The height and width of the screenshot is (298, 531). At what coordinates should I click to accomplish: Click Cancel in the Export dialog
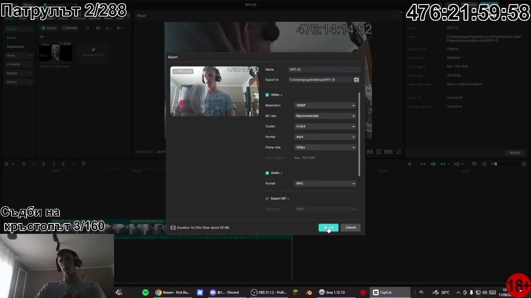pos(351,227)
